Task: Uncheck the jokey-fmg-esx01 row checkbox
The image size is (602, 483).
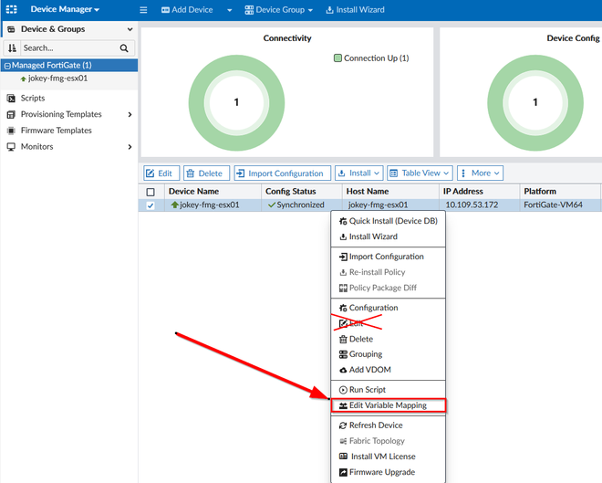Action: [x=150, y=205]
